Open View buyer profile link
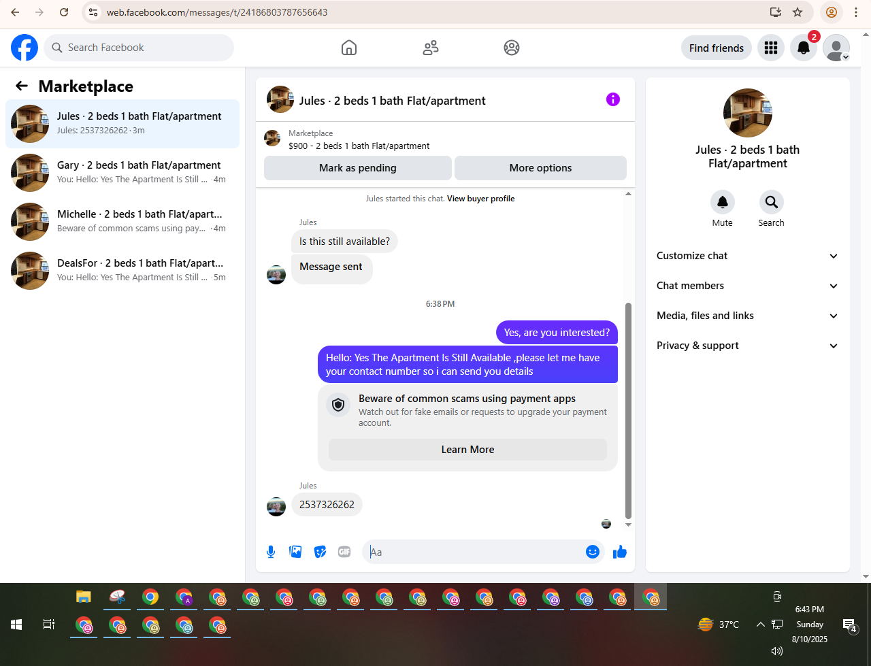The image size is (871, 666). pyautogui.click(x=480, y=199)
